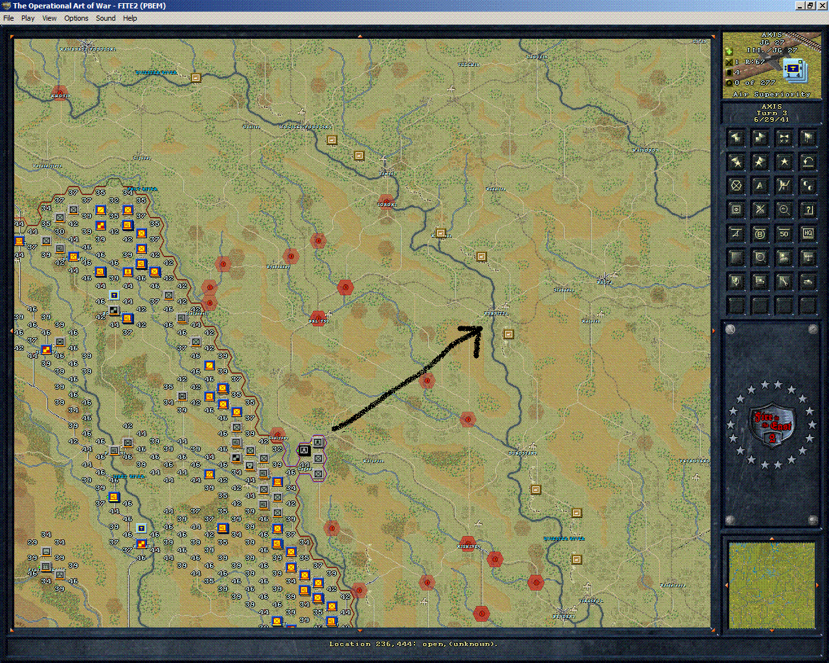829x663 pixels.
Task: Click the map scroll-right arrow on right border
Action: [714, 331]
